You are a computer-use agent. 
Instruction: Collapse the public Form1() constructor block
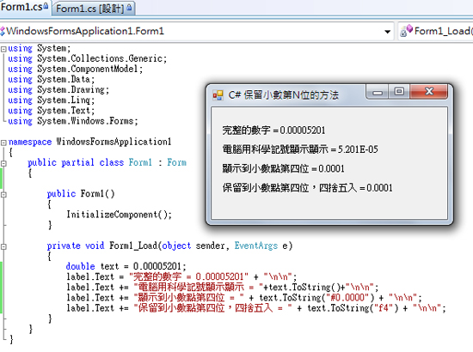pyautogui.click(x=3, y=195)
